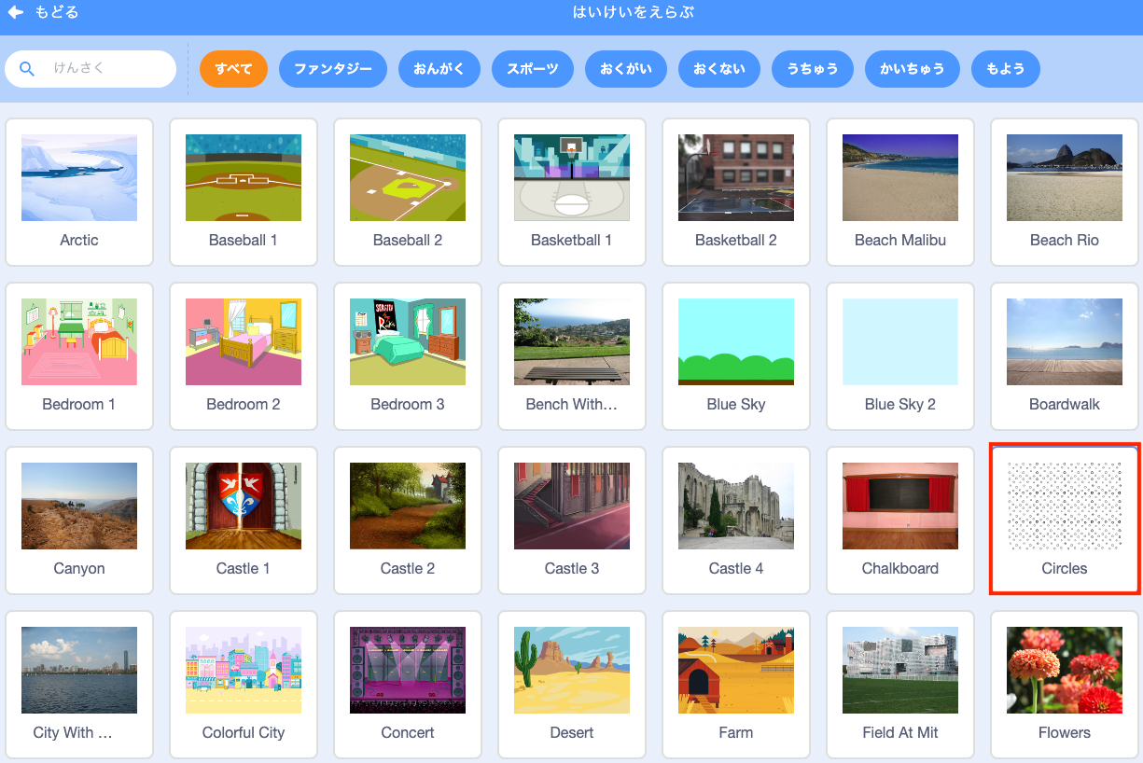Choose the Flowers backdrop
1143x763 pixels.
point(1065,685)
